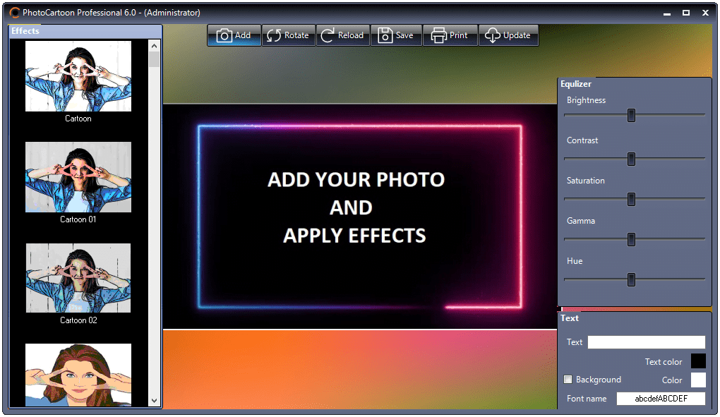Click into the Text input field
Screen dimensions: 720x417
646,342
